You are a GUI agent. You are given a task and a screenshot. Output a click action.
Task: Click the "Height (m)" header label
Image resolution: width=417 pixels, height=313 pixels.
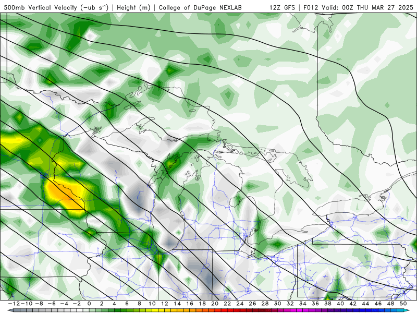133,7
